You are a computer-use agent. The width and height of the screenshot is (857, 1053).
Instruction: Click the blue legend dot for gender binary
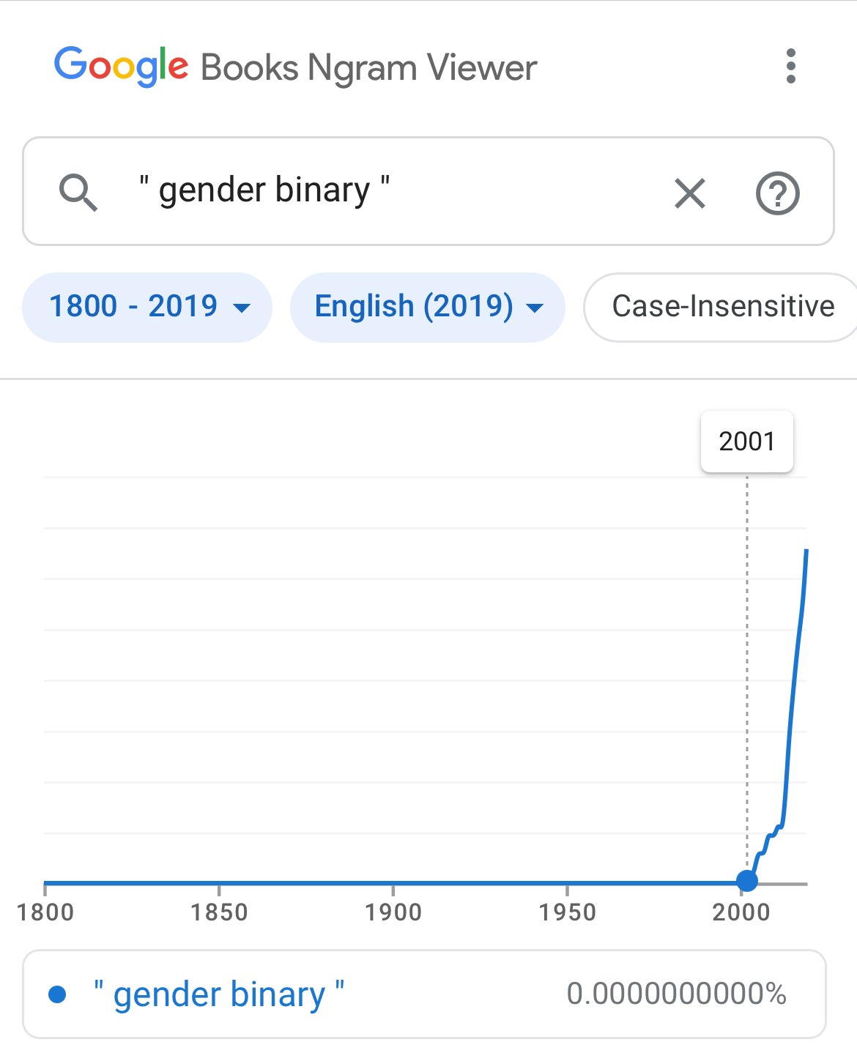click(x=57, y=994)
